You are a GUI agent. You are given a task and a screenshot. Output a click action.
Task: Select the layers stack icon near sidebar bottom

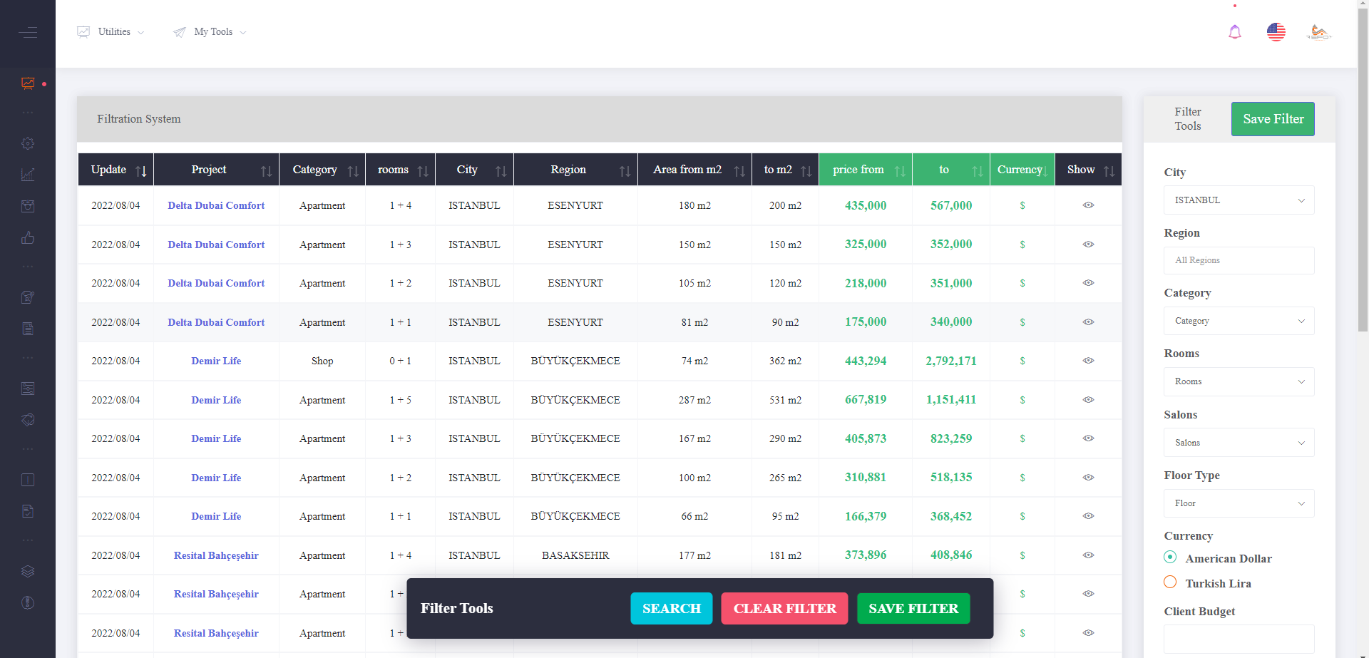click(x=28, y=571)
